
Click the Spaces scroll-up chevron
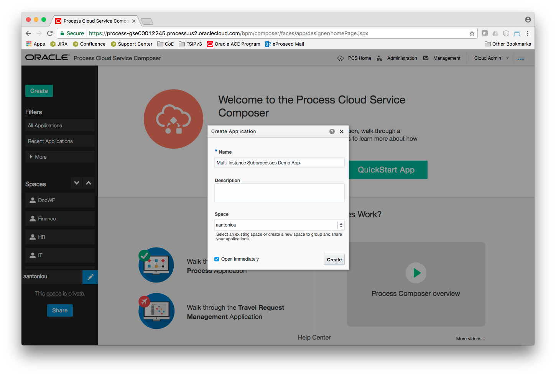[x=89, y=183]
